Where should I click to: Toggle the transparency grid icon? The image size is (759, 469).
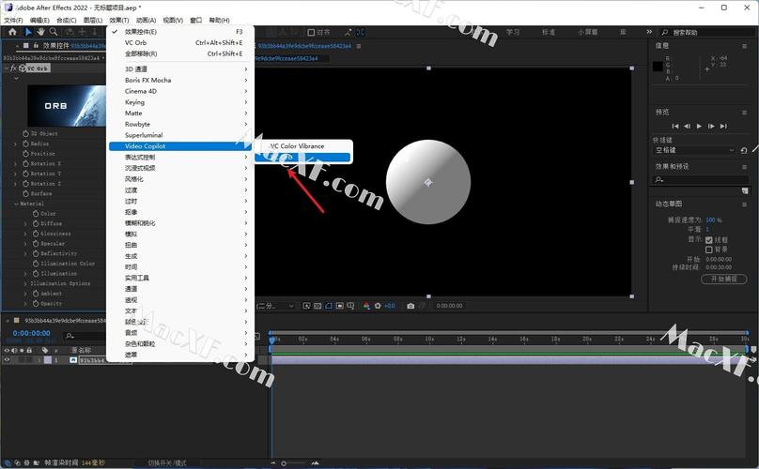pos(318,306)
